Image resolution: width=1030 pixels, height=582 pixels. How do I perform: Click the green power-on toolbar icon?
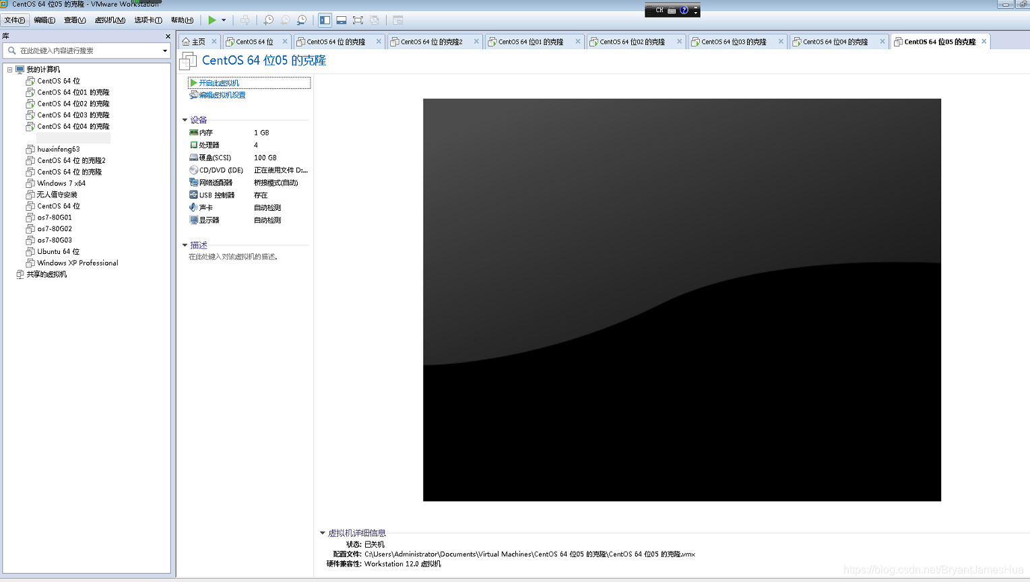(212, 20)
